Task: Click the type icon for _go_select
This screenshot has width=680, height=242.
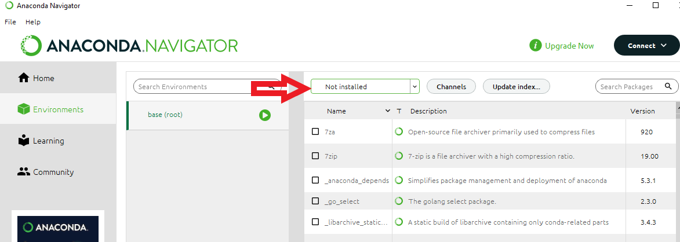Action: [399, 201]
